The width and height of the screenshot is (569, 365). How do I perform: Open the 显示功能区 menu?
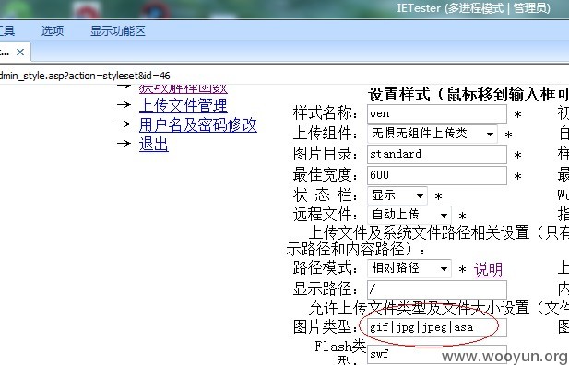pyautogui.click(x=118, y=30)
